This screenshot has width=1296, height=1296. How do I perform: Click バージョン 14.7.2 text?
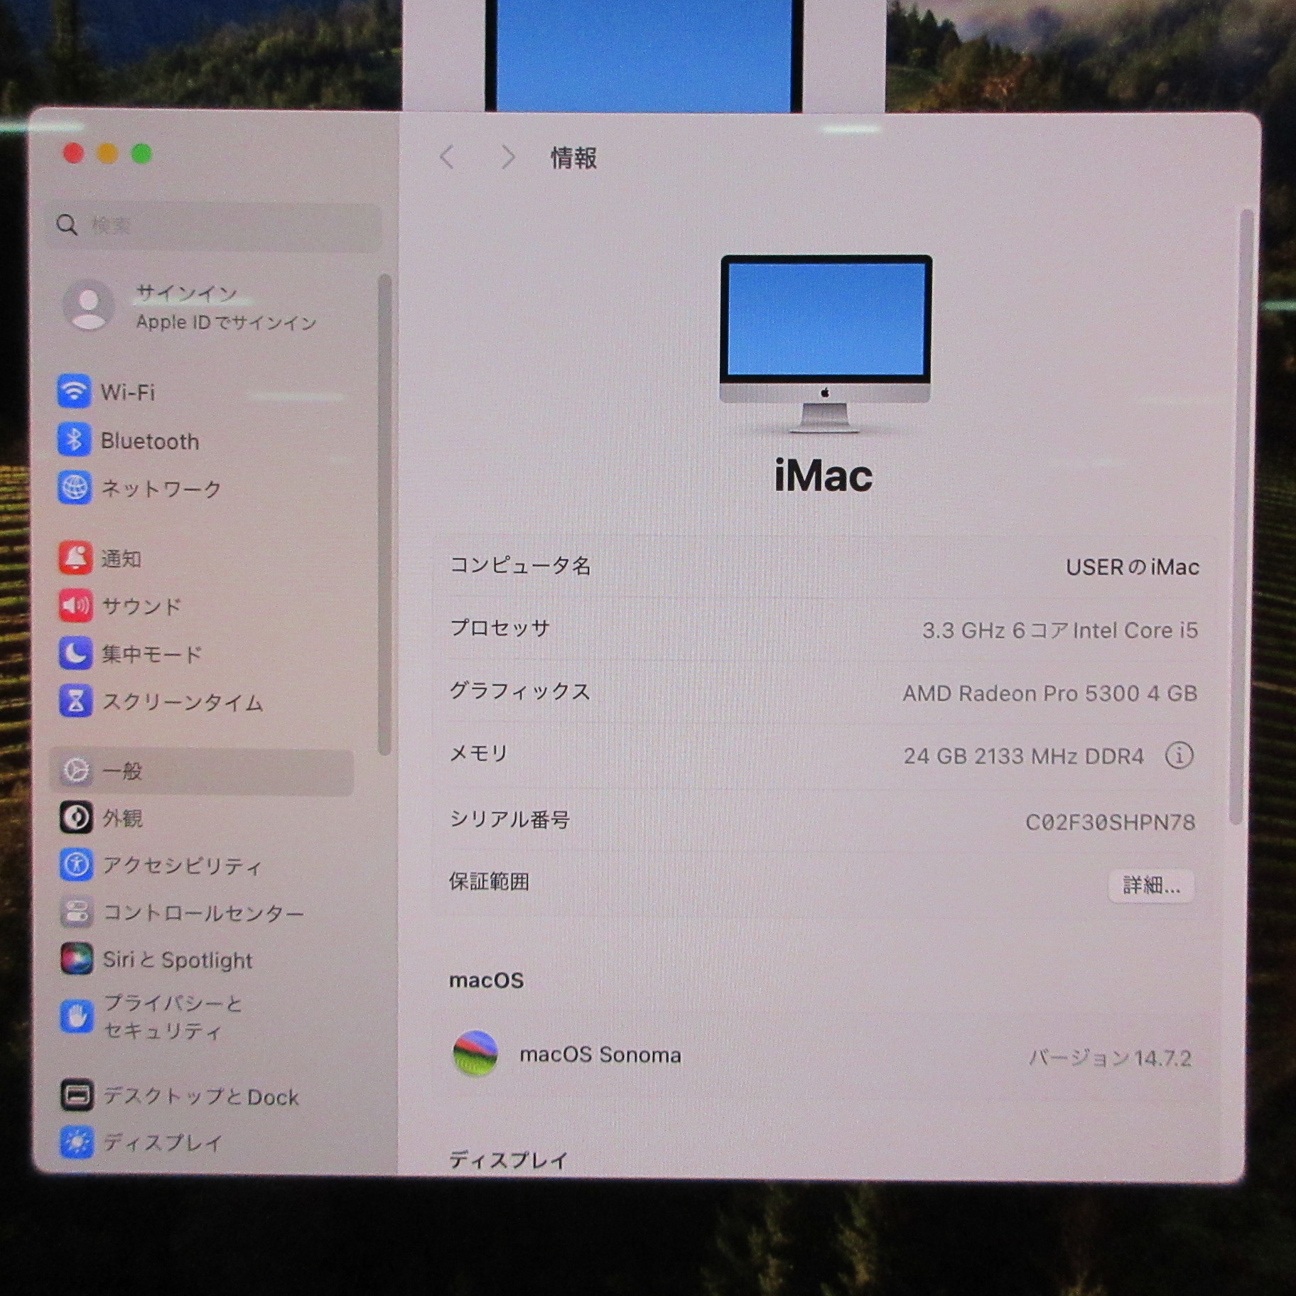[1110, 1058]
